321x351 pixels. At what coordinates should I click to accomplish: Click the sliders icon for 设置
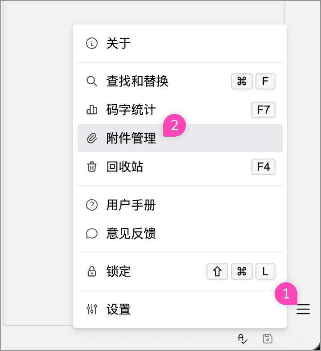tap(91, 309)
